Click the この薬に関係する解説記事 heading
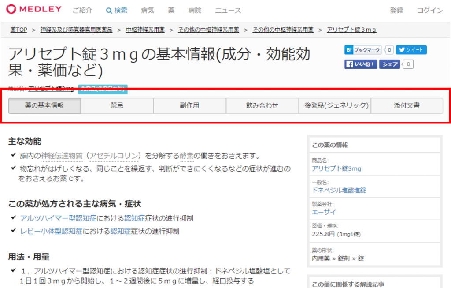Viewport: 451px width, 288px height. pyautogui.click(x=348, y=284)
